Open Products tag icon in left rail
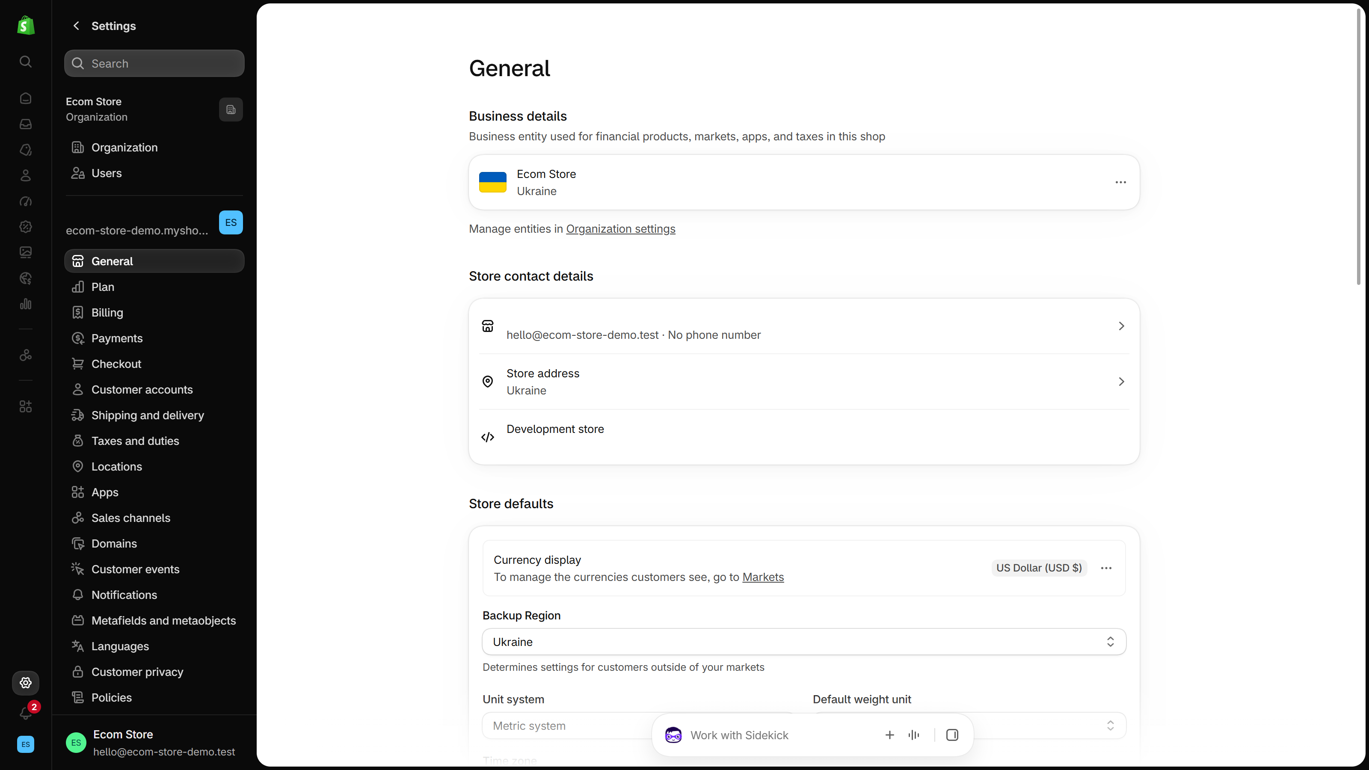The width and height of the screenshot is (1369, 770). click(26, 150)
